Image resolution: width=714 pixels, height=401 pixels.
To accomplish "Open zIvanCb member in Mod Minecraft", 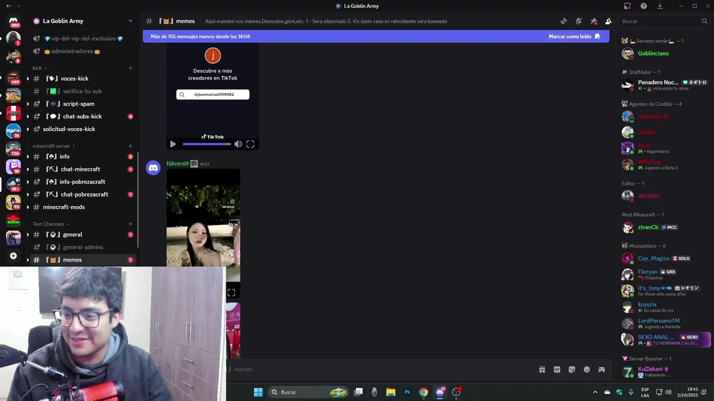I will (665, 227).
